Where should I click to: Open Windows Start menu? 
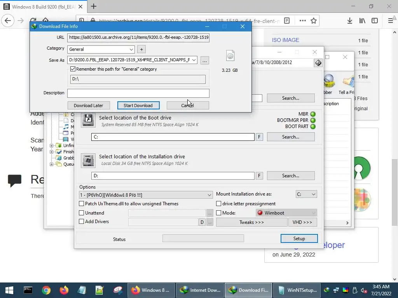point(9,290)
